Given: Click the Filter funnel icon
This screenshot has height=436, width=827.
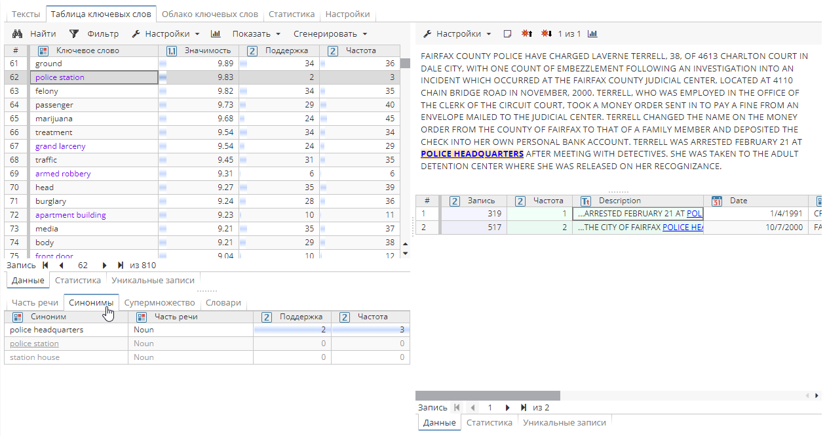Looking at the screenshot, I should 74,33.
